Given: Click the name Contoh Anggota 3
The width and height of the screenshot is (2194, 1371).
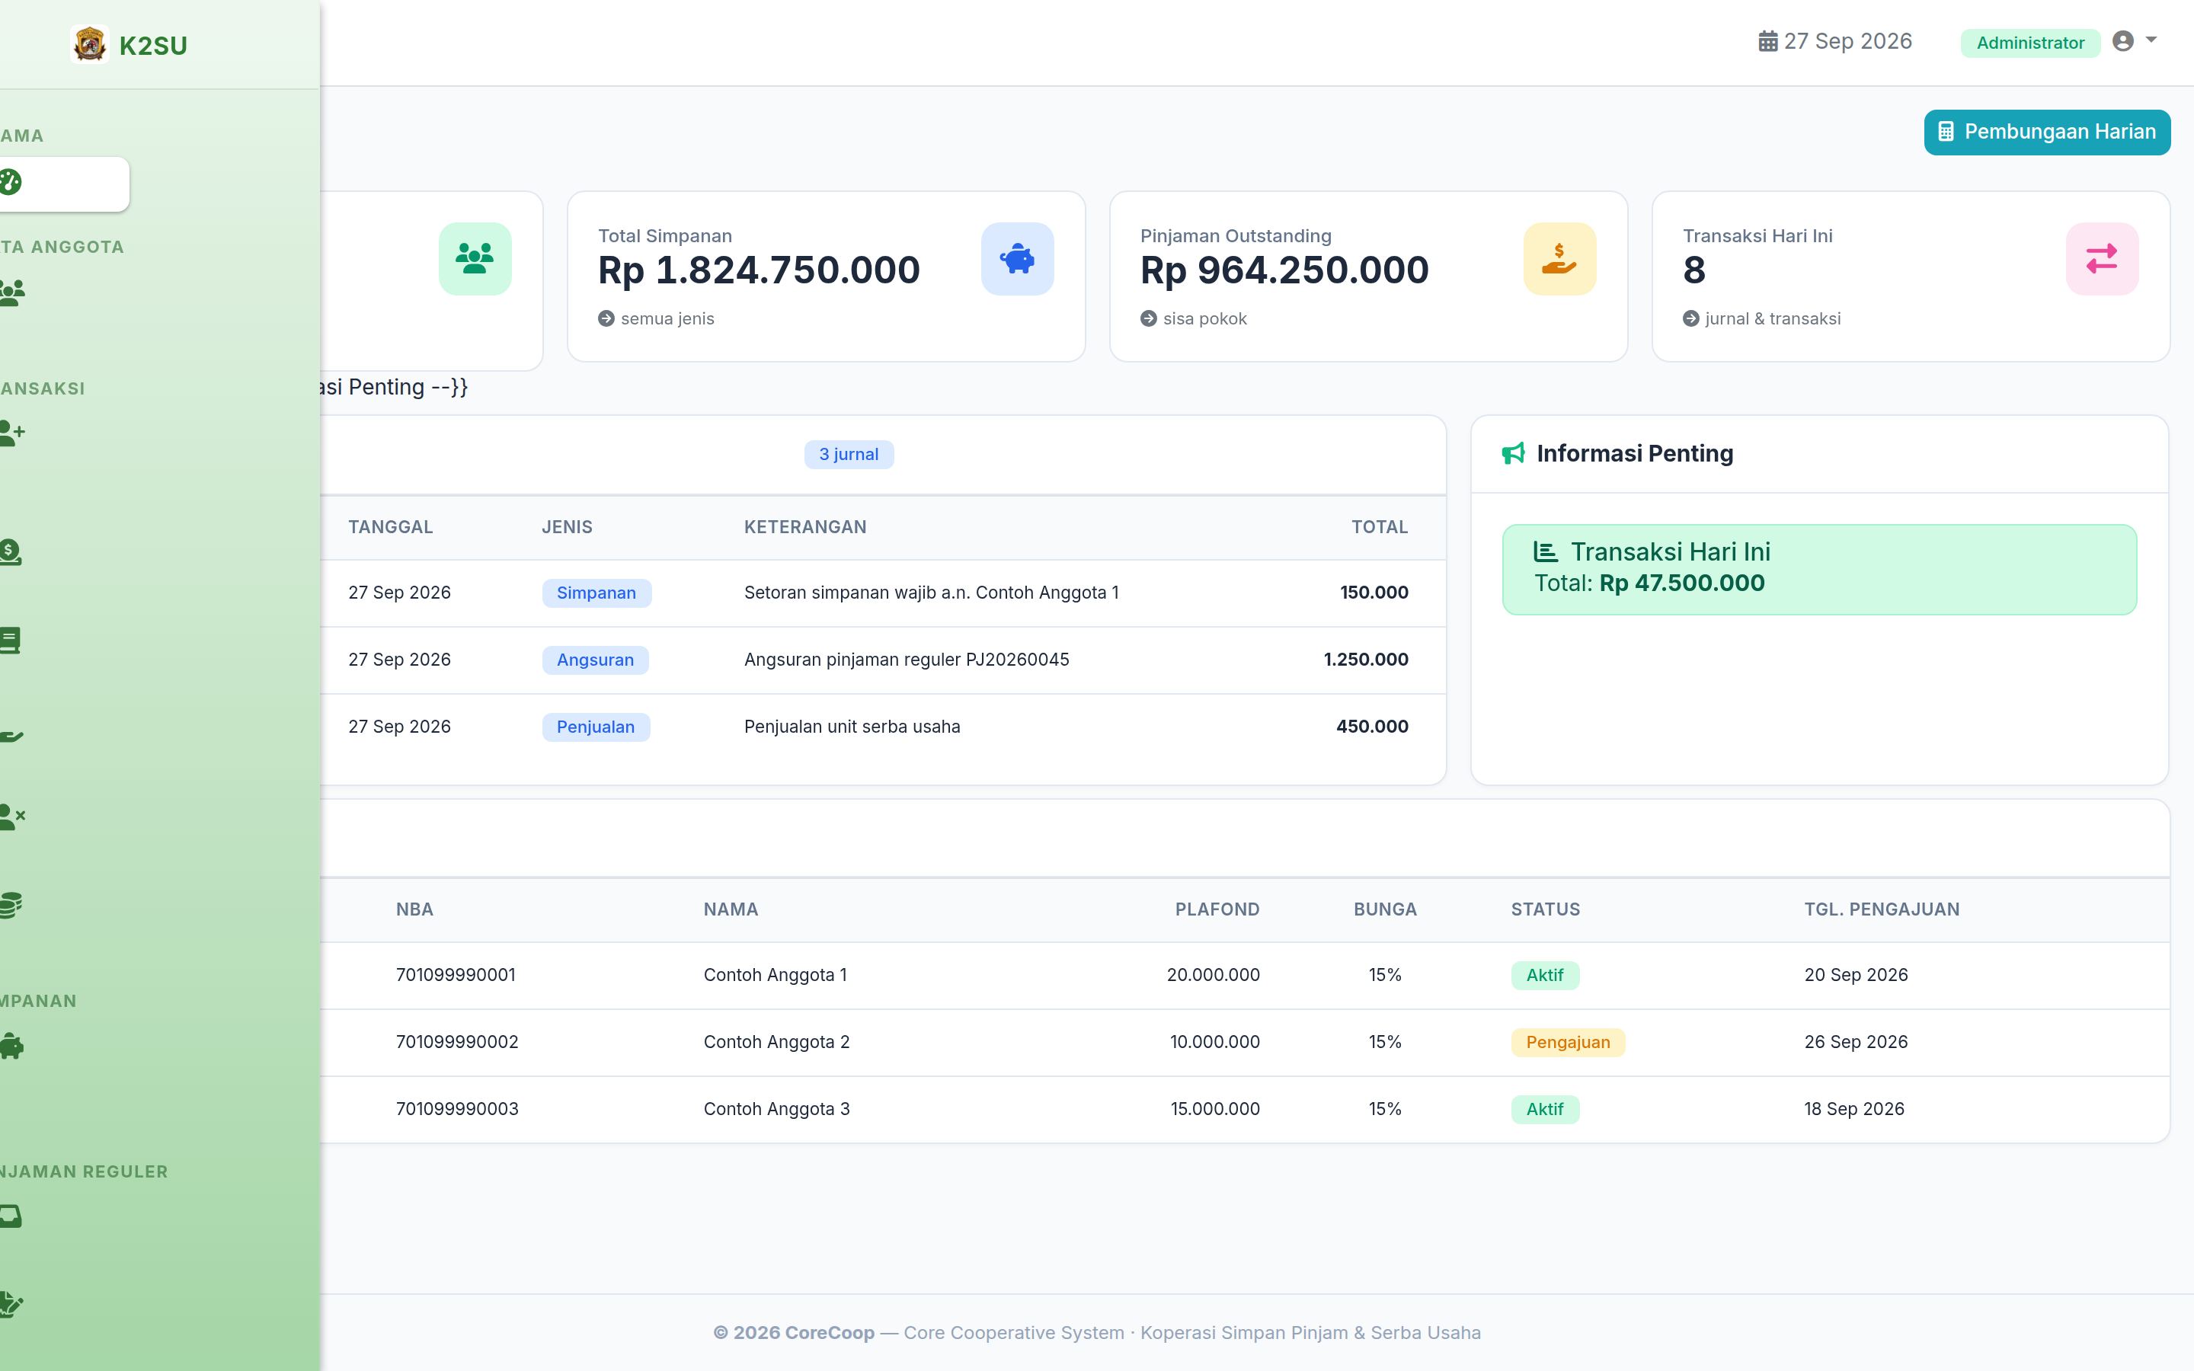Looking at the screenshot, I should coord(777,1109).
